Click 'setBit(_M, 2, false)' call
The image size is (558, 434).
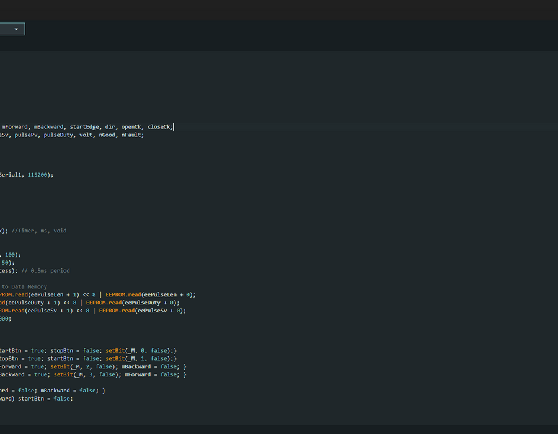(x=82, y=366)
